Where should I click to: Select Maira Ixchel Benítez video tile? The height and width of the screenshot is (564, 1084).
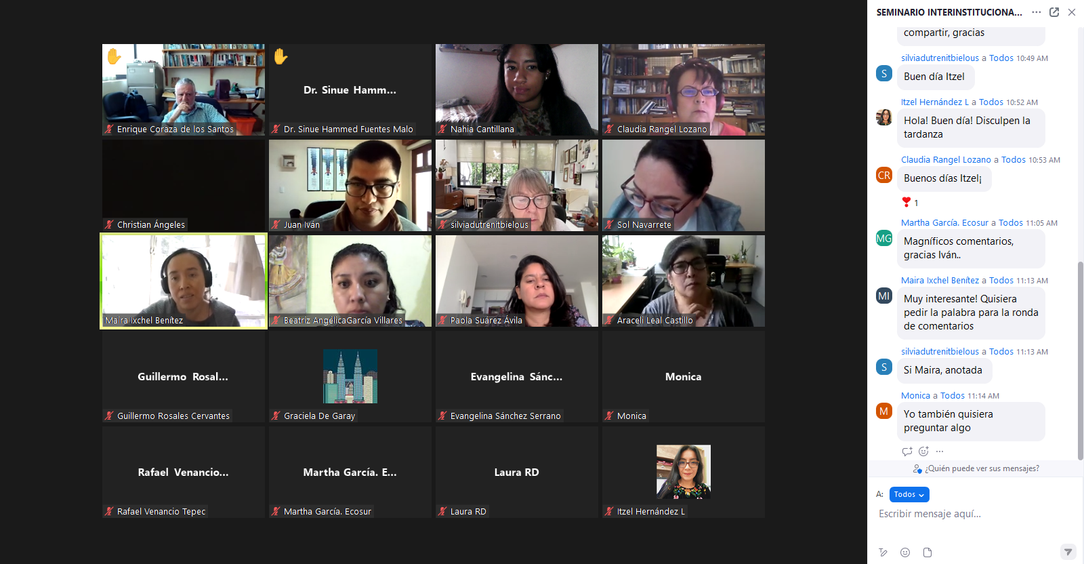tap(184, 281)
